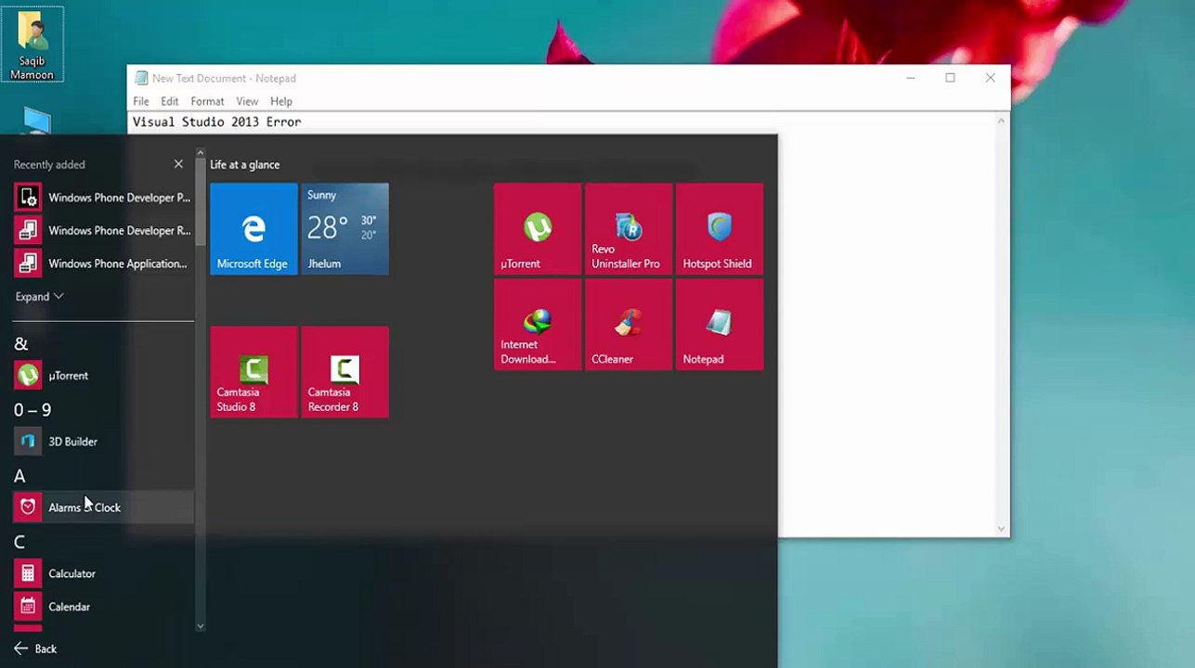Expand the Recently added list
The height and width of the screenshot is (668, 1195).
[x=40, y=297]
